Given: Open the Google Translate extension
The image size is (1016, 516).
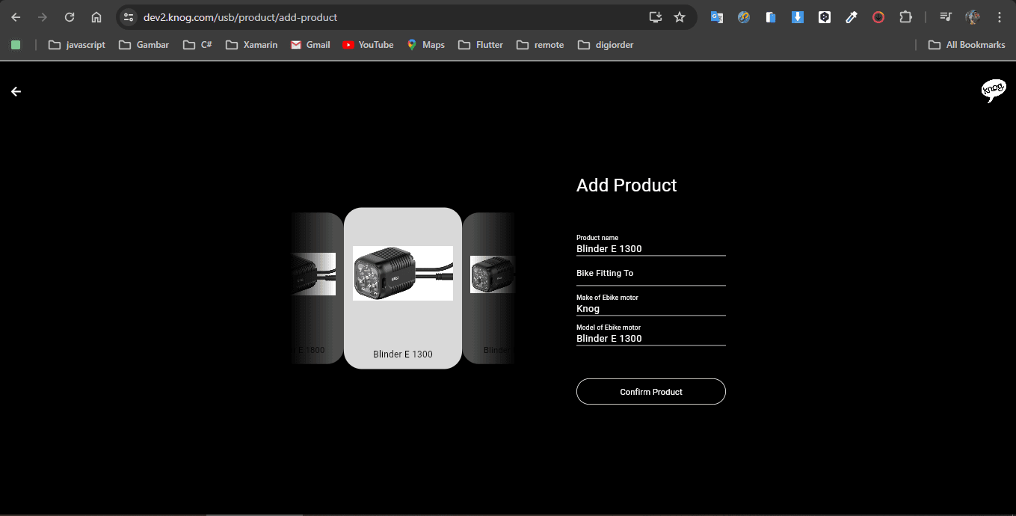Looking at the screenshot, I should tap(717, 17).
